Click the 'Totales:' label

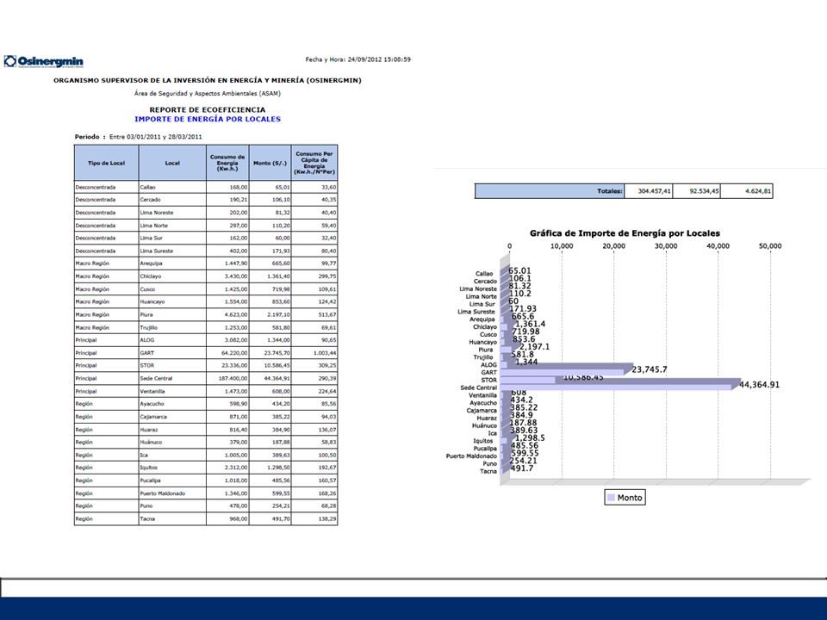tap(610, 191)
